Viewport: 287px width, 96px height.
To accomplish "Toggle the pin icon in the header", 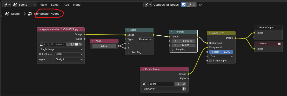I will pyautogui.click(x=201, y=5).
